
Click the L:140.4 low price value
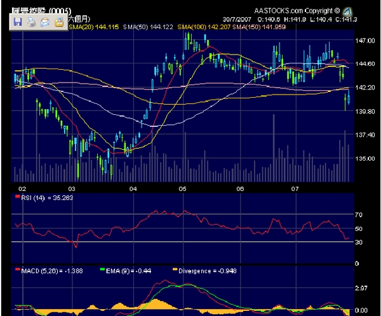pyautogui.click(x=321, y=20)
